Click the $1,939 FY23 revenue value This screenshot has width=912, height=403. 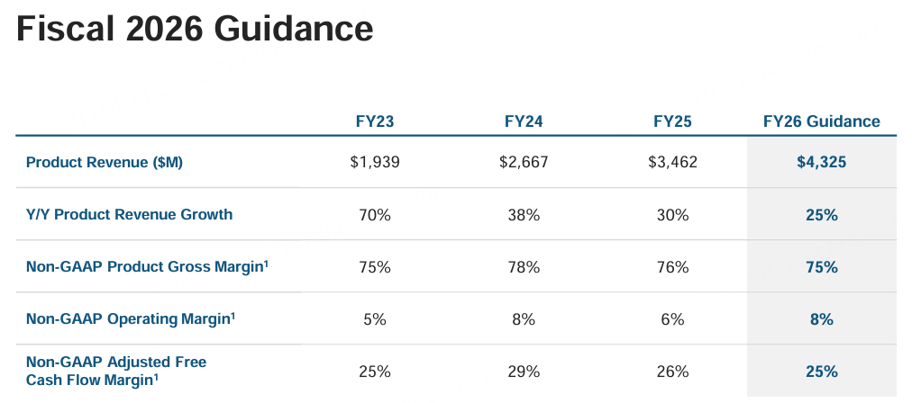pos(374,163)
